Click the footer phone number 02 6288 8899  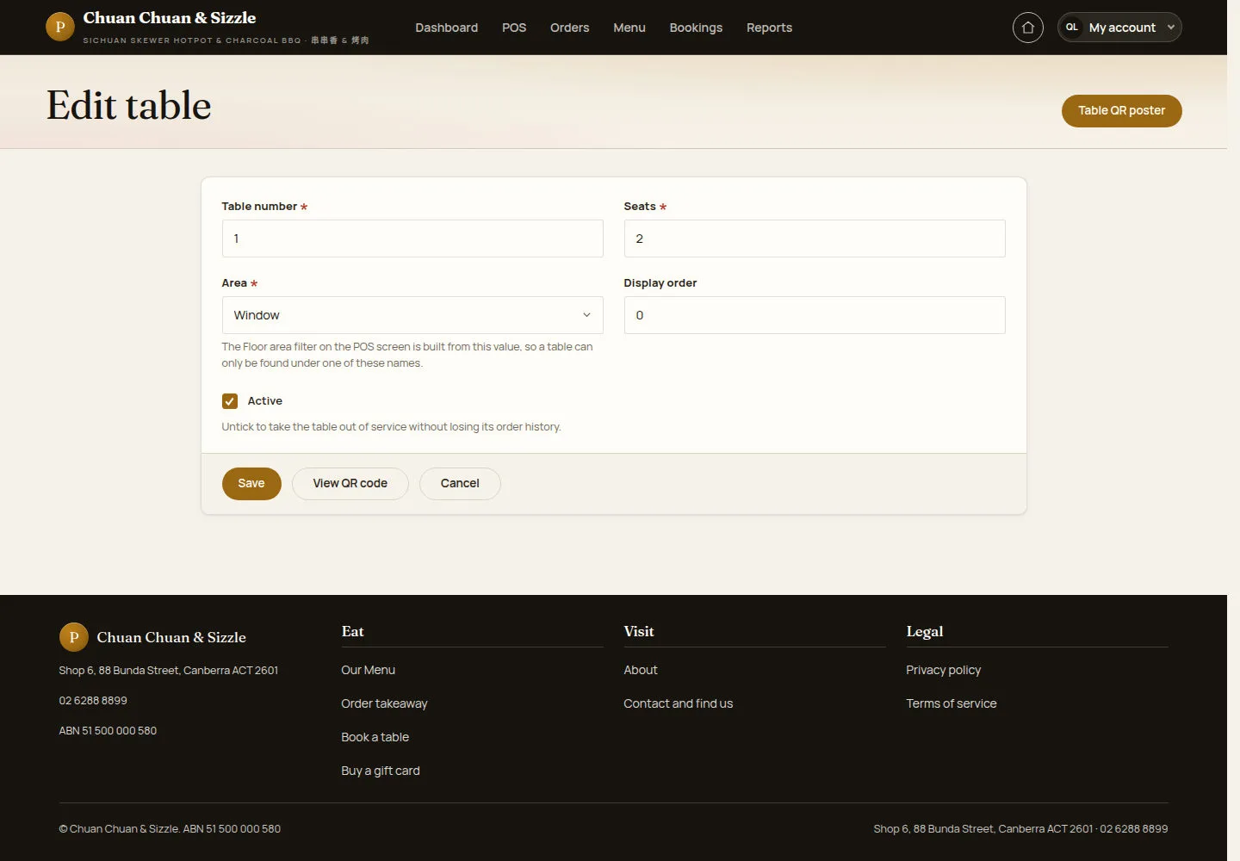point(93,701)
